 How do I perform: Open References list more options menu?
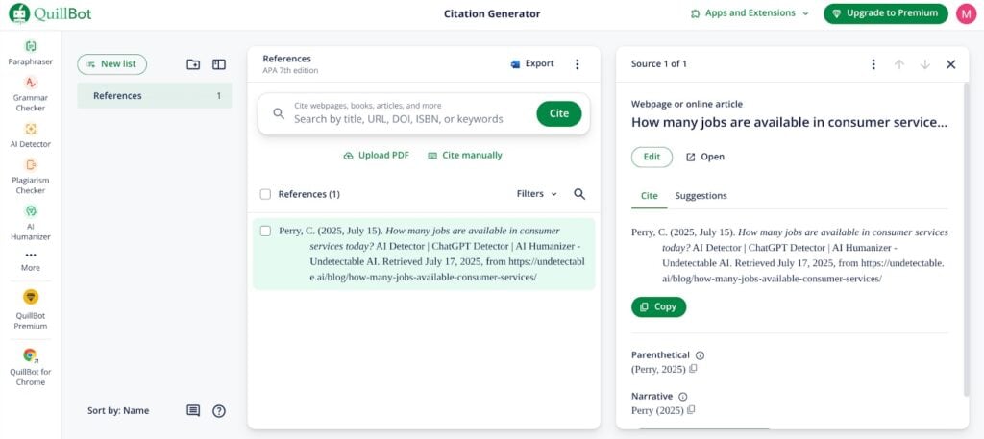point(578,64)
